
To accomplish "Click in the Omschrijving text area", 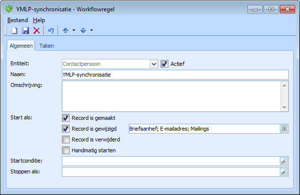I will click(x=171, y=96).
